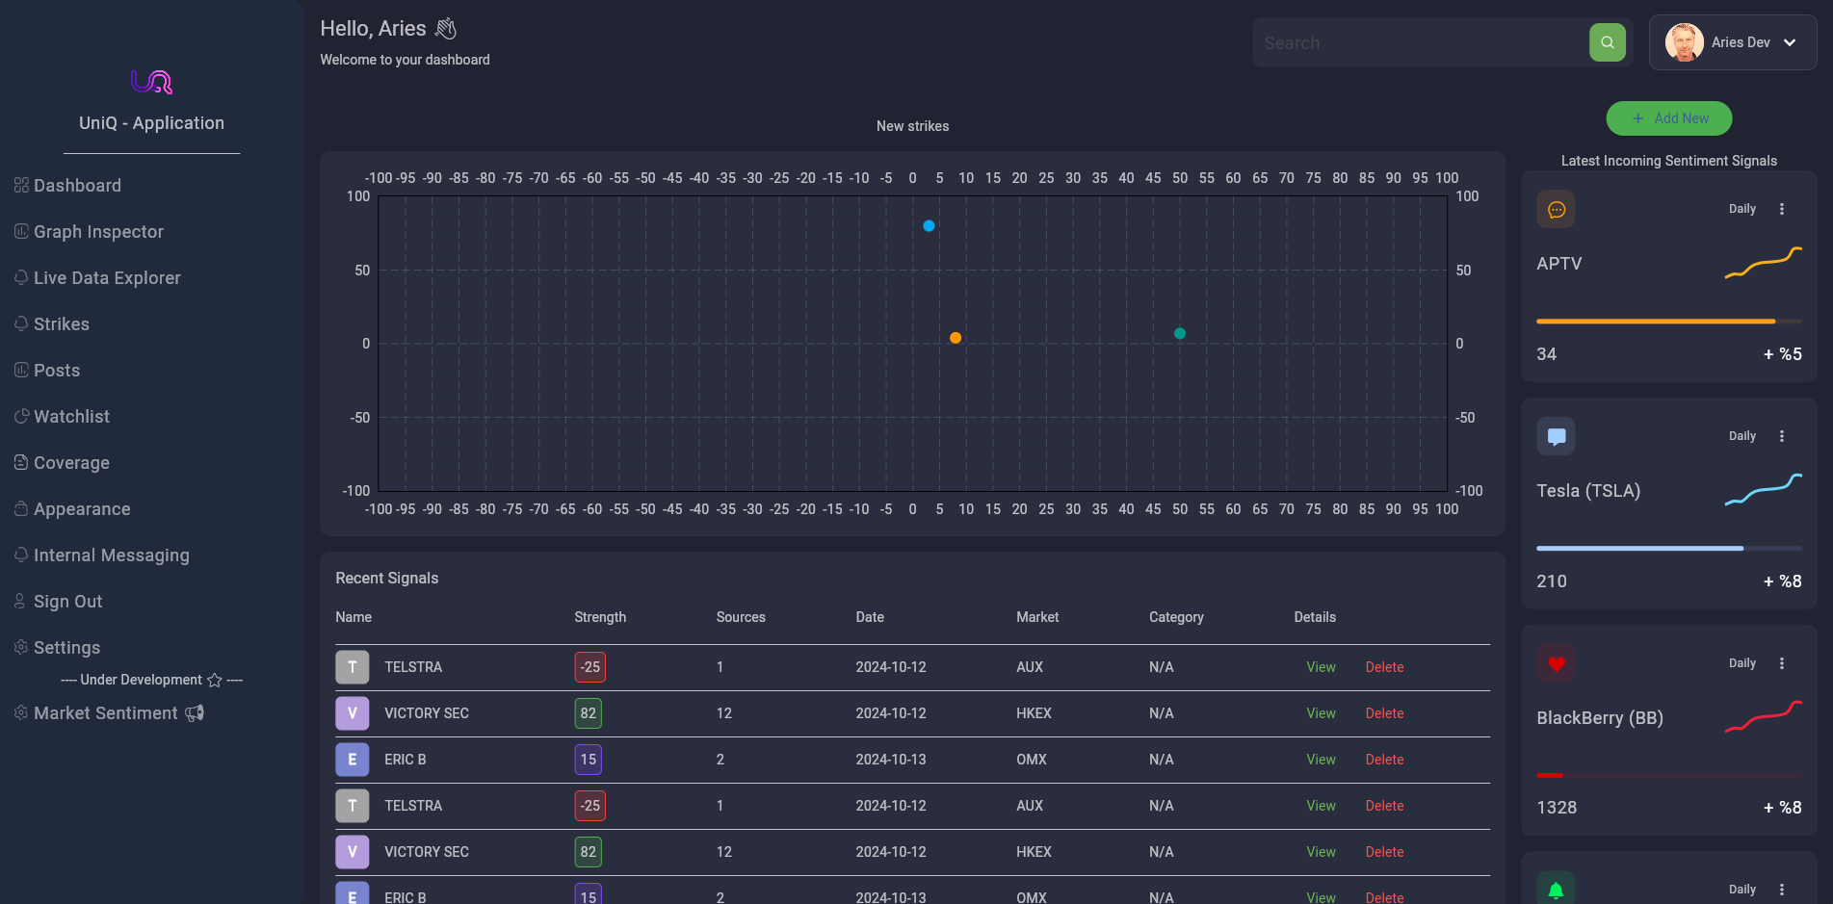Click the Coverage document icon
This screenshot has height=904, width=1833.
coord(21,462)
